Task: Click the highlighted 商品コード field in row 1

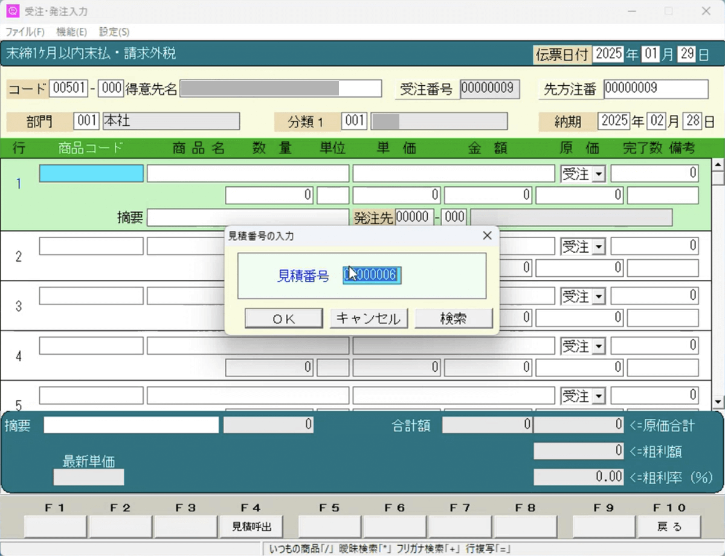Action: [x=91, y=173]
